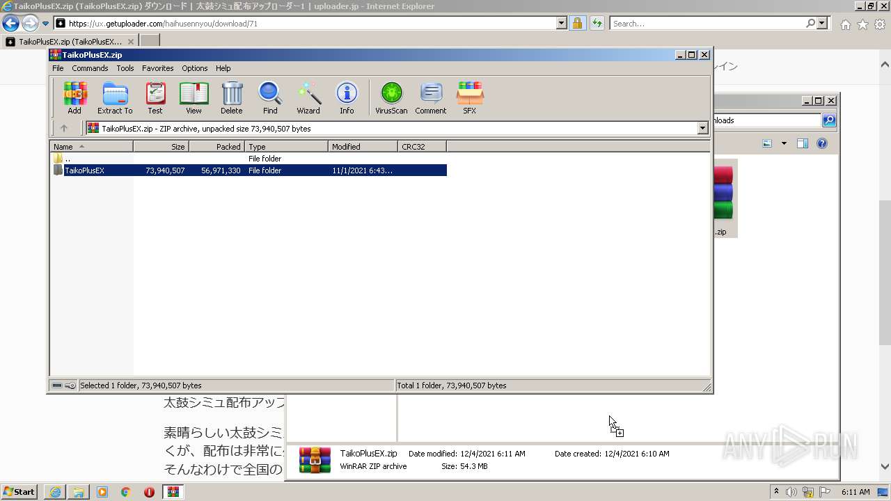Screen dimensions: 891x501
Task: Click the taskbar clock 6:11 AM
Action: (x=855, y=492)
